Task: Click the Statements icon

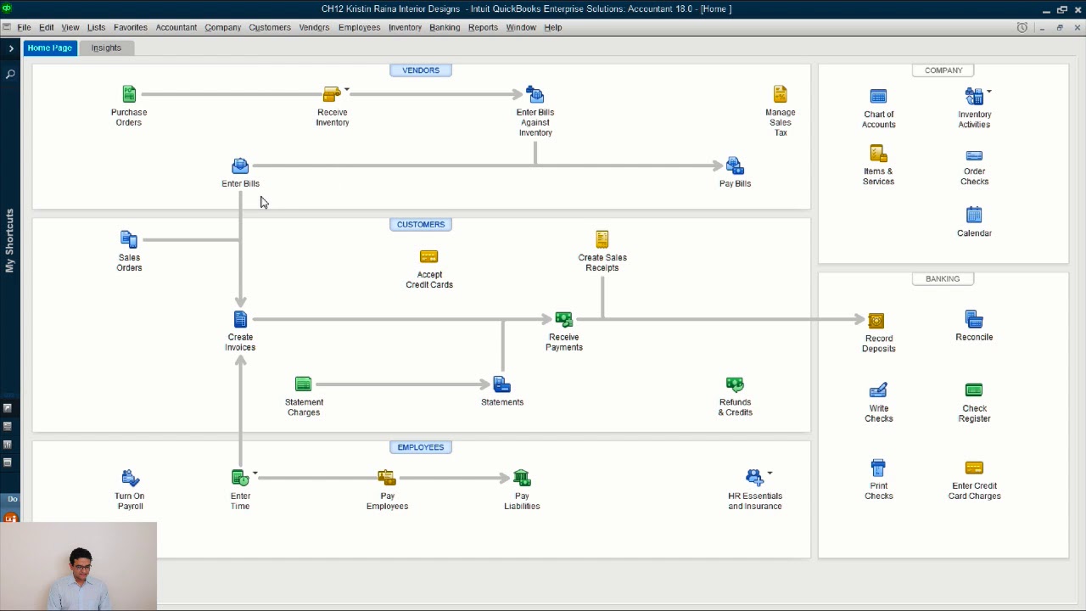Action: [501, 384]
